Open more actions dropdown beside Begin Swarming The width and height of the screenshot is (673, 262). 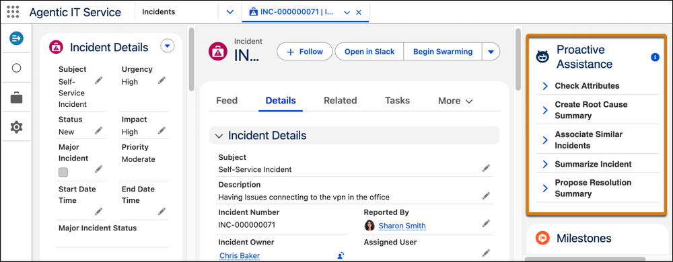pyautogui.click(x=491, y=51)
